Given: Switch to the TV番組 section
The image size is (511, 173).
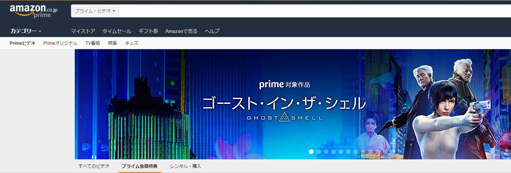Looking at the screenshot, I should click(x=93, y=43).
